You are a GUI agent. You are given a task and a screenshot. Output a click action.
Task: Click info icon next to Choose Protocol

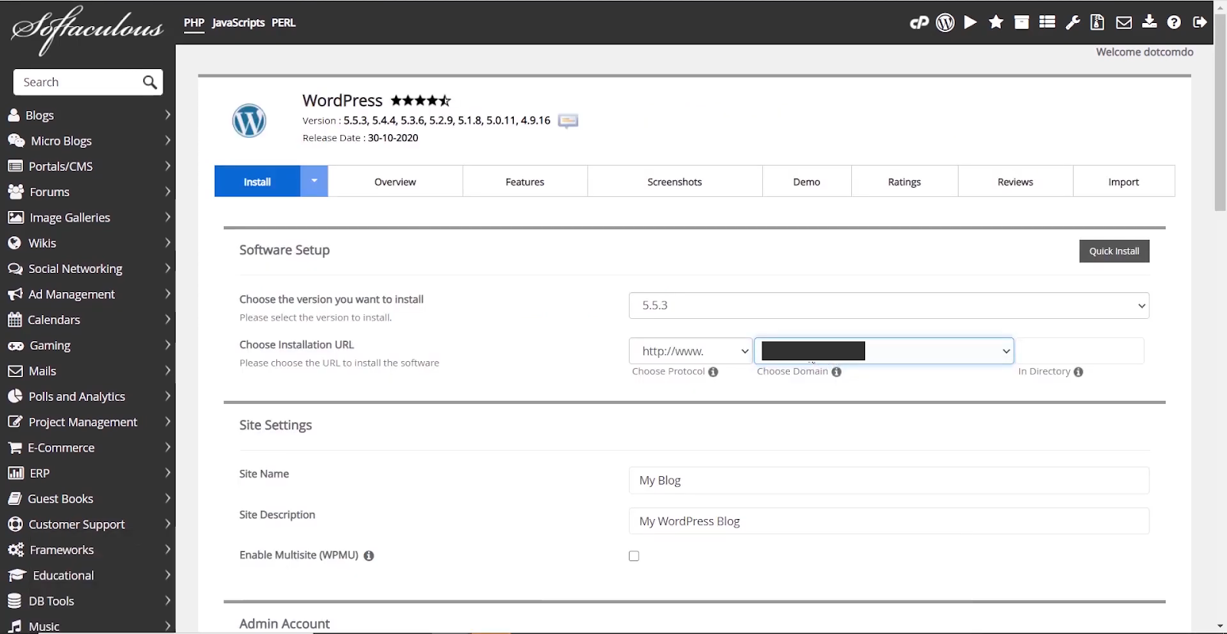713,372
